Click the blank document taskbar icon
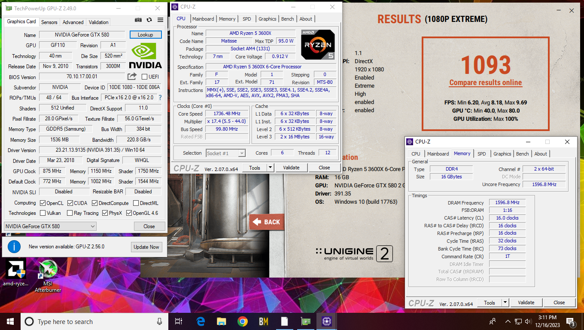 tap(284, 321)
